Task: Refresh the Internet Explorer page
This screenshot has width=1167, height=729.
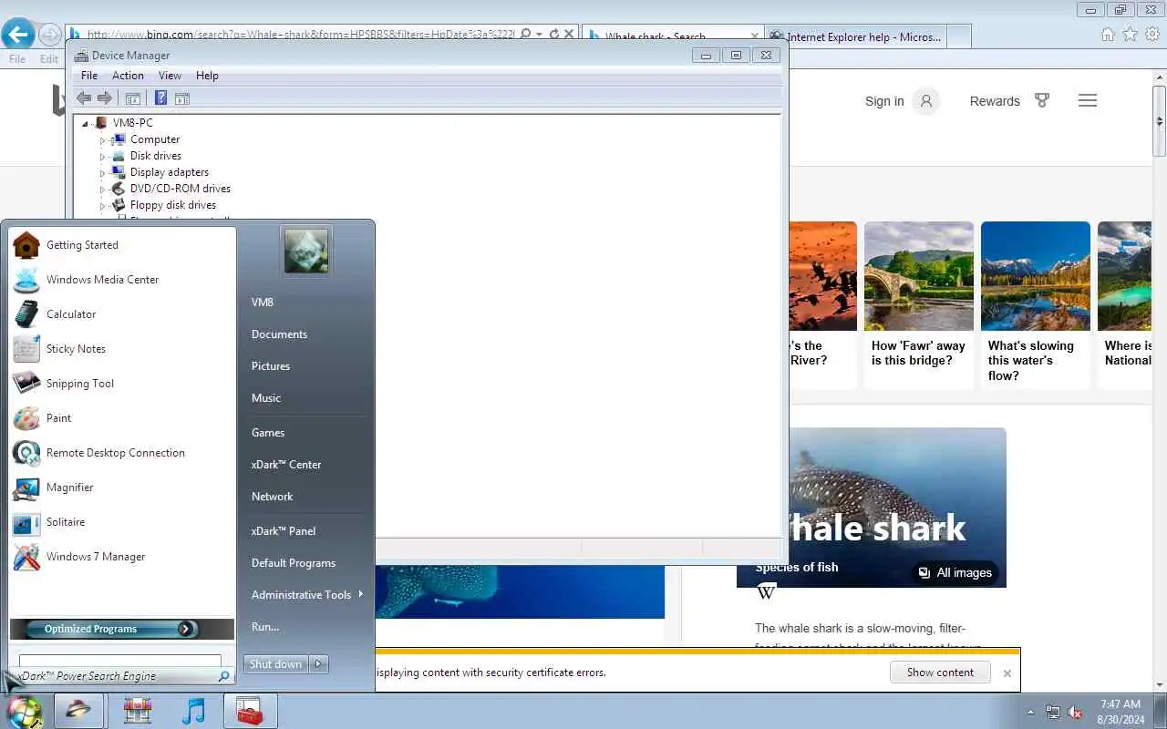Action: click(553, 34)
